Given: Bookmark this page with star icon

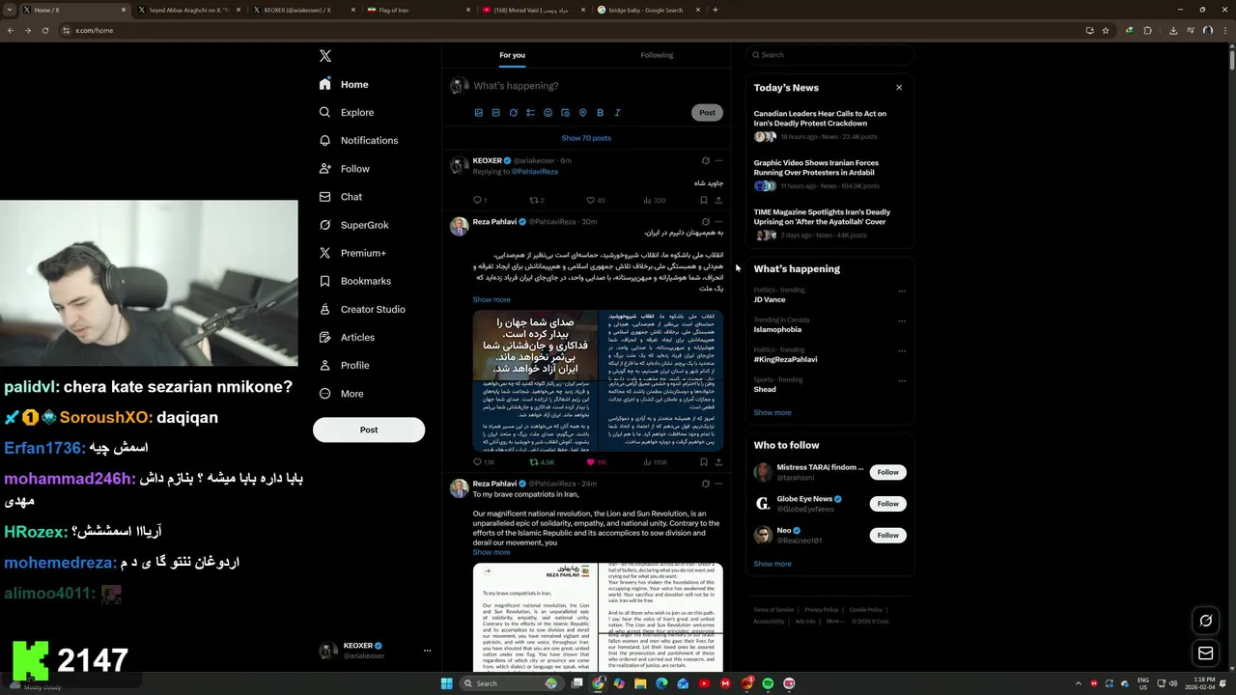Looking at the screenshot, I should pos(1107,30).
